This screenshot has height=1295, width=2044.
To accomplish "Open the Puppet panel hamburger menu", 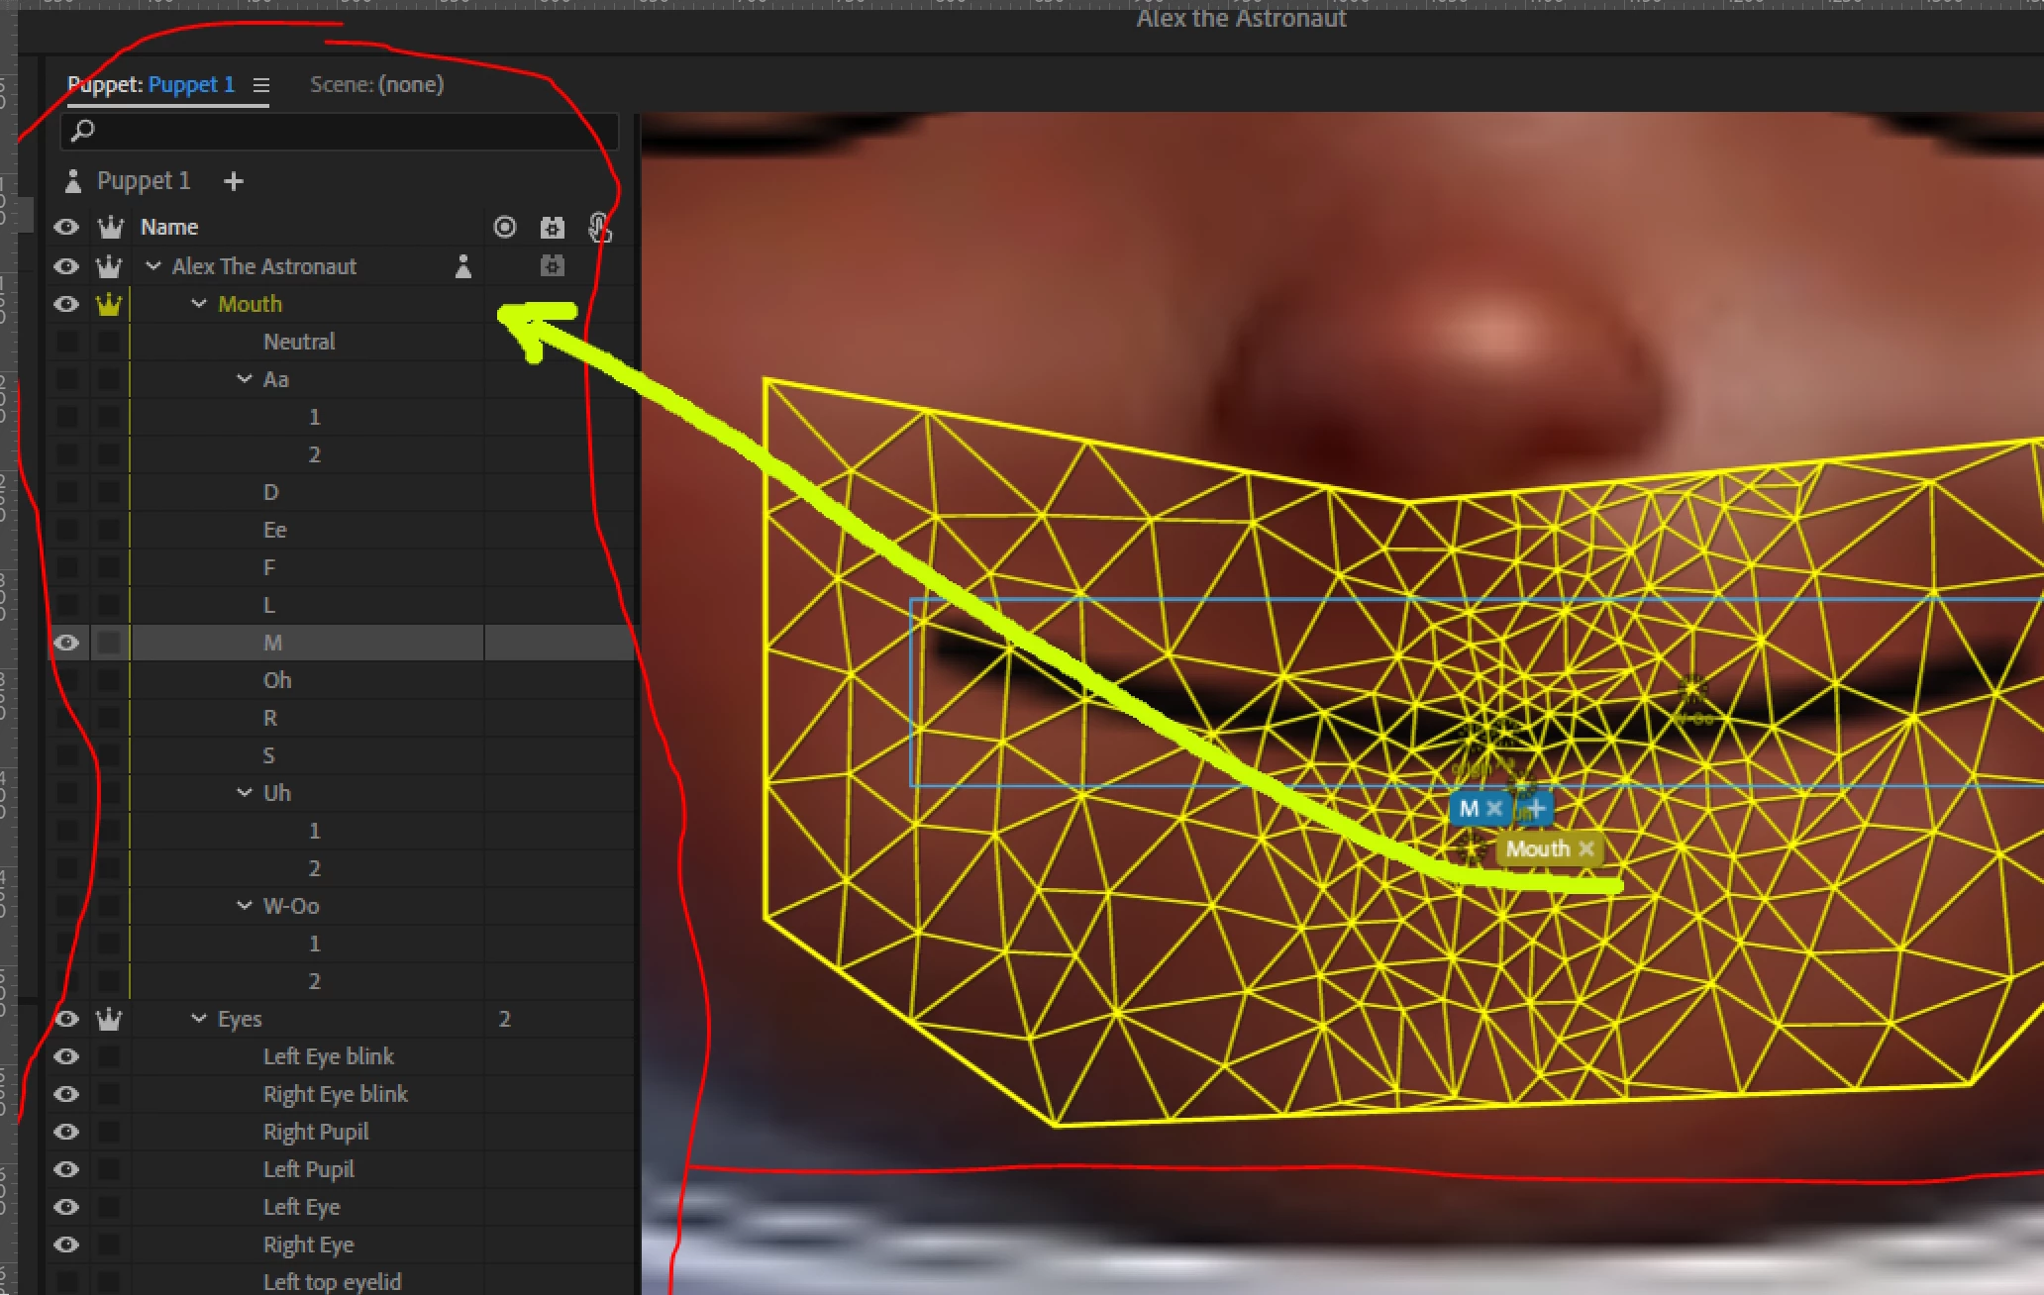I will tap(261, 85).
